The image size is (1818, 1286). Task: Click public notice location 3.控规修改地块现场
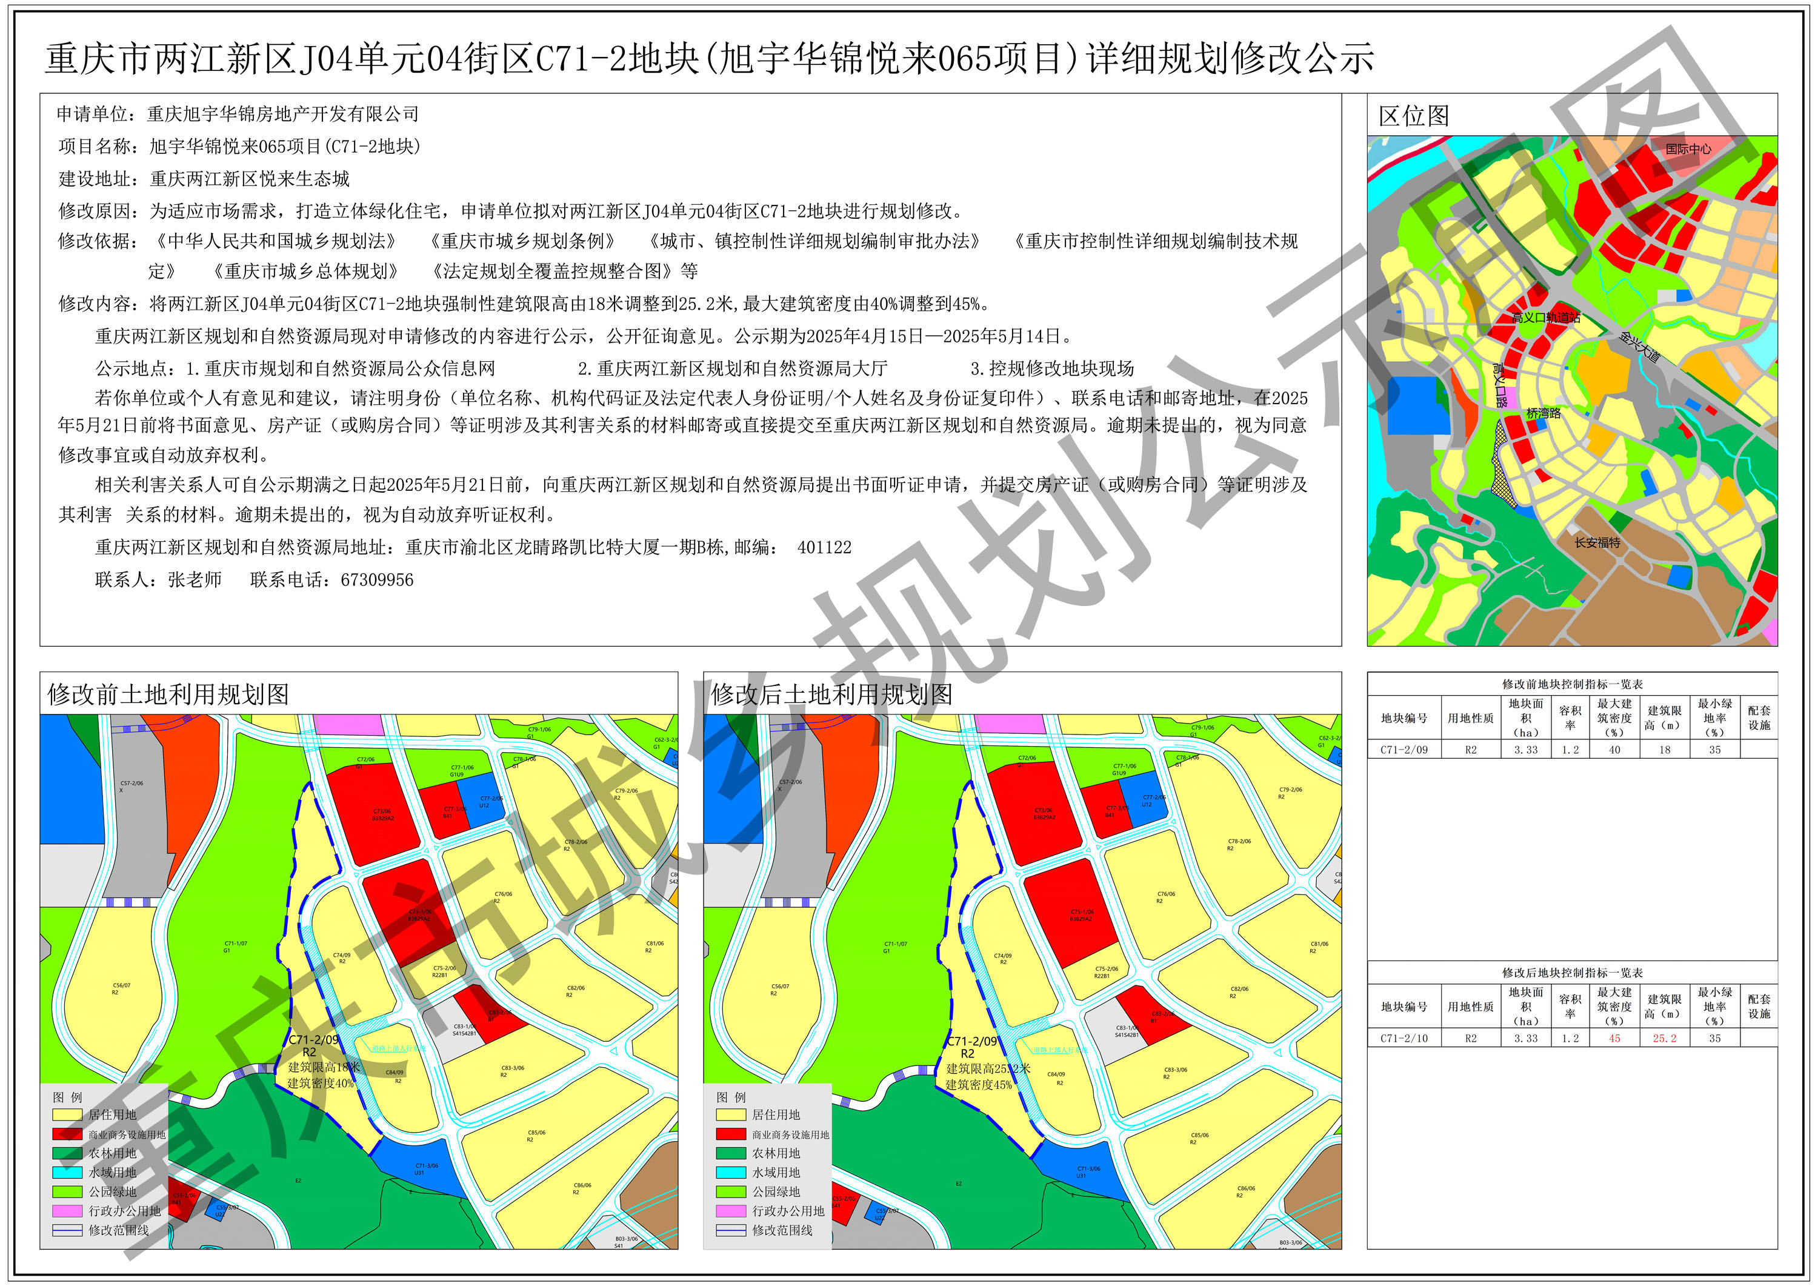click(x=1052, y=369)
